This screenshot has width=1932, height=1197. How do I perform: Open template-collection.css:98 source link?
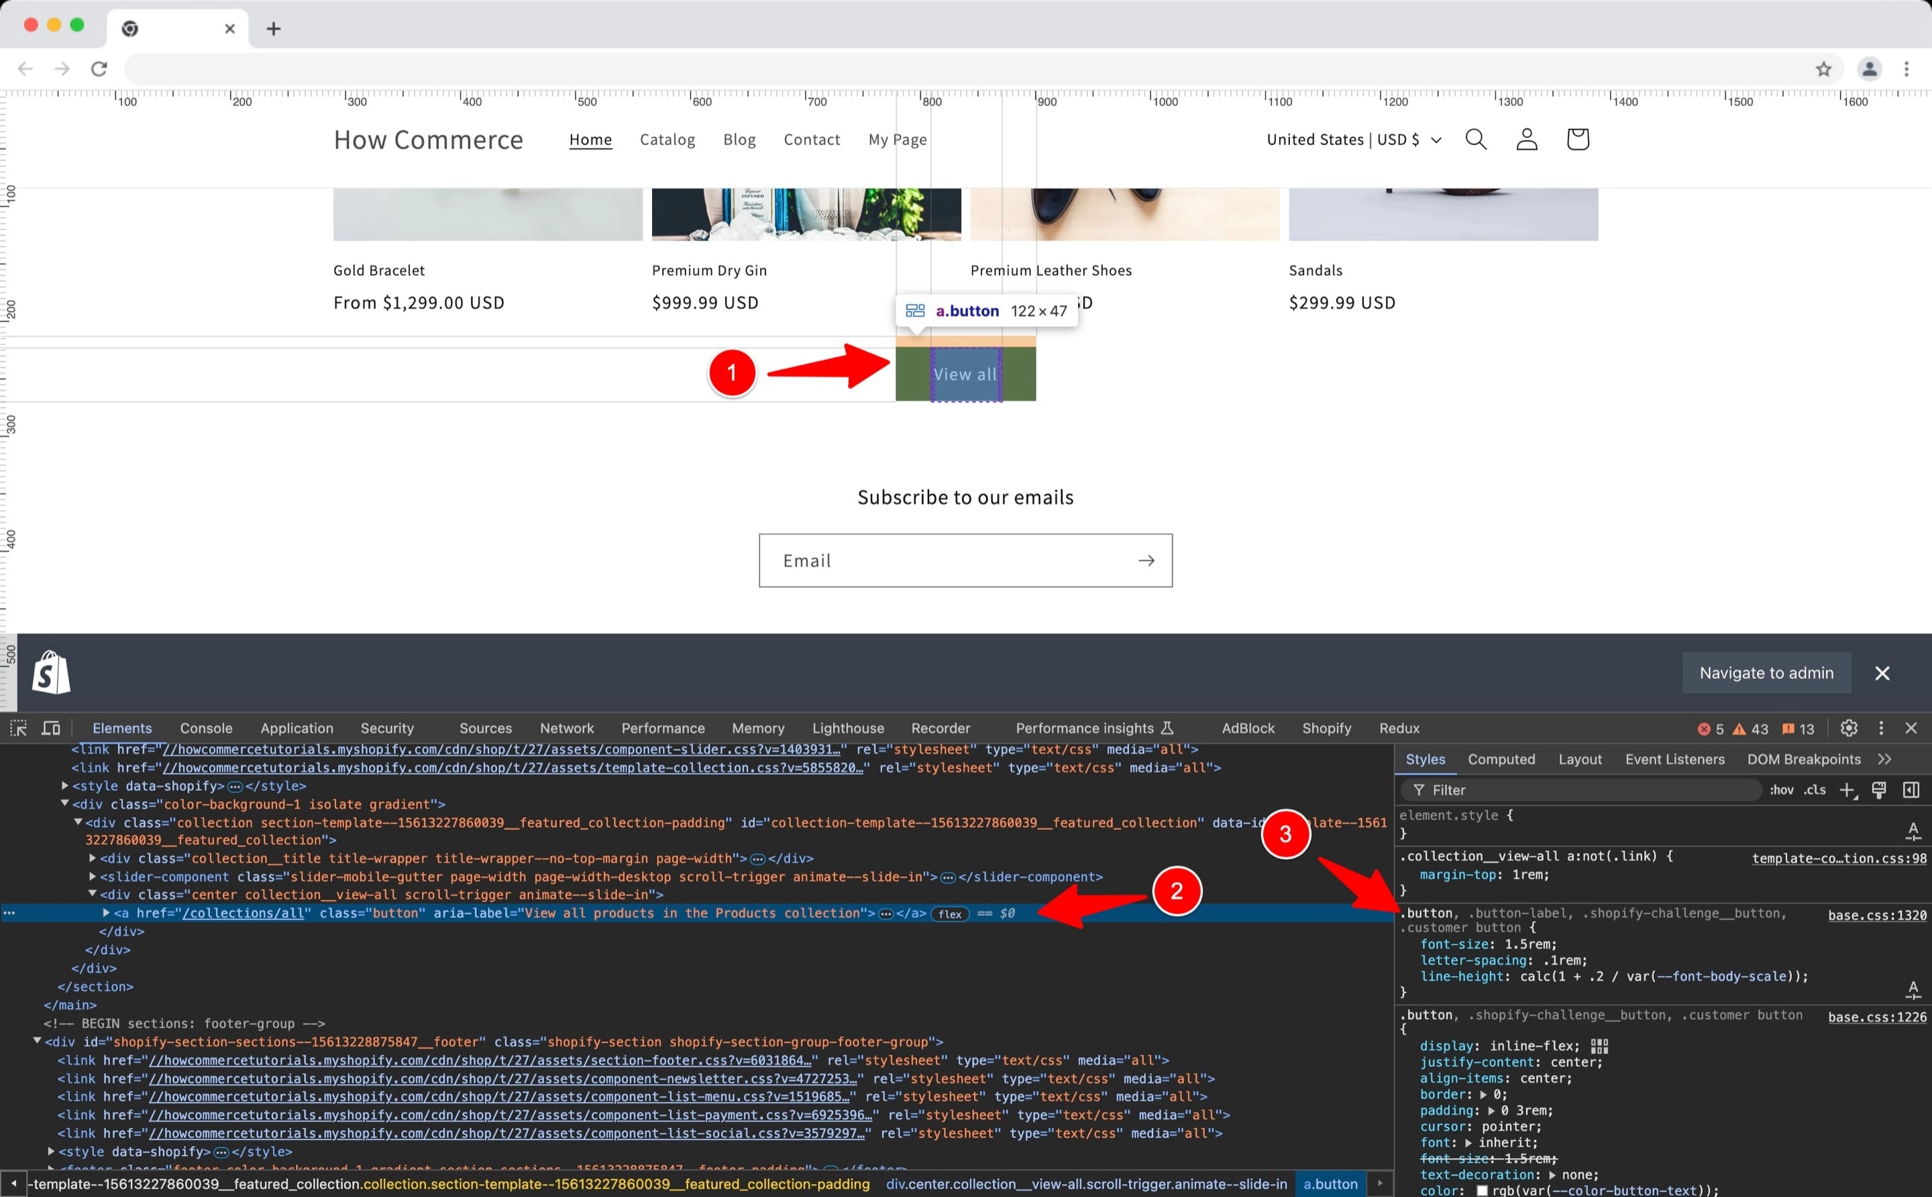pyautogui.click(x=1839, y=858)
